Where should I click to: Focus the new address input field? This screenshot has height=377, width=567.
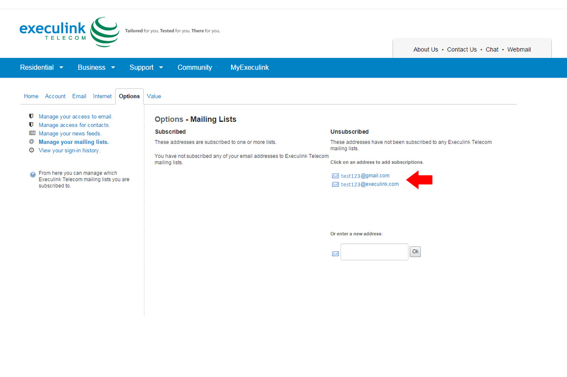(374, 252)
